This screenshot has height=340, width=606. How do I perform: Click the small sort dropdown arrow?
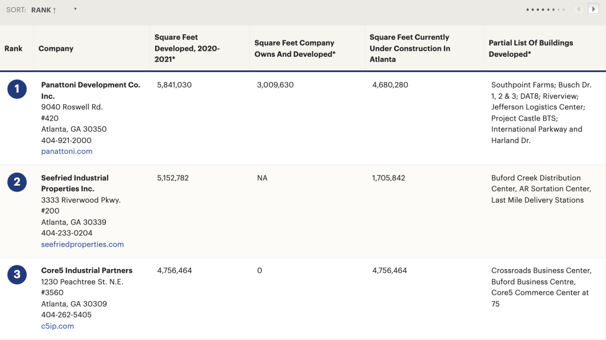75,9
